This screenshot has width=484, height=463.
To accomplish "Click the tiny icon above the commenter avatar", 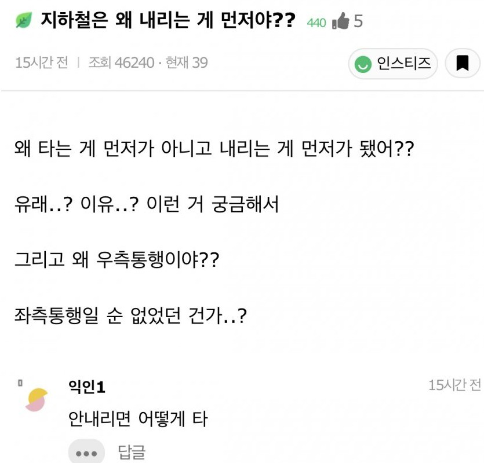I will point(20,383).
